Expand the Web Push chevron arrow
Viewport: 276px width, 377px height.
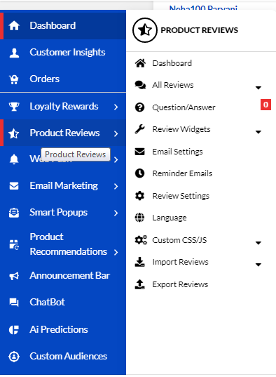(x=116, y=159)
